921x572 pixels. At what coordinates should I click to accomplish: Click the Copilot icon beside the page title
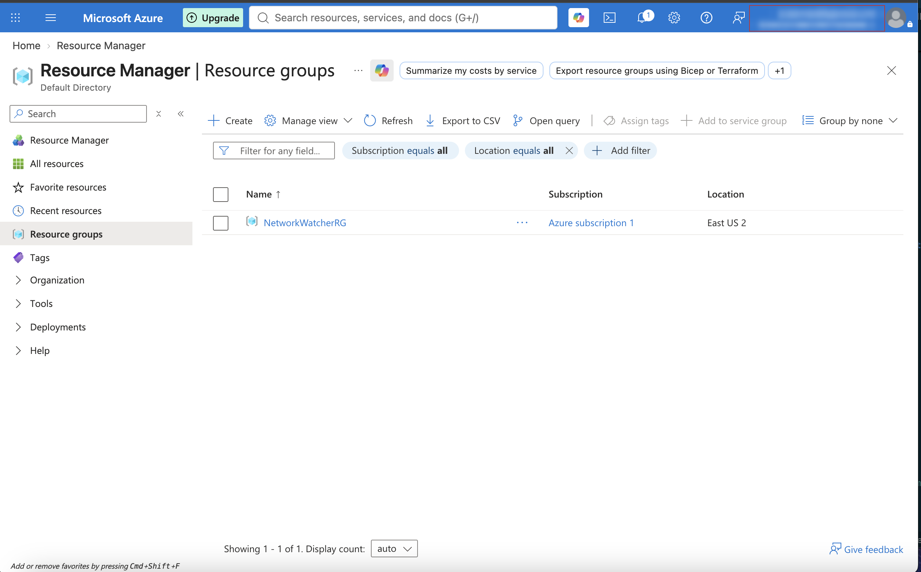point(382,70)
